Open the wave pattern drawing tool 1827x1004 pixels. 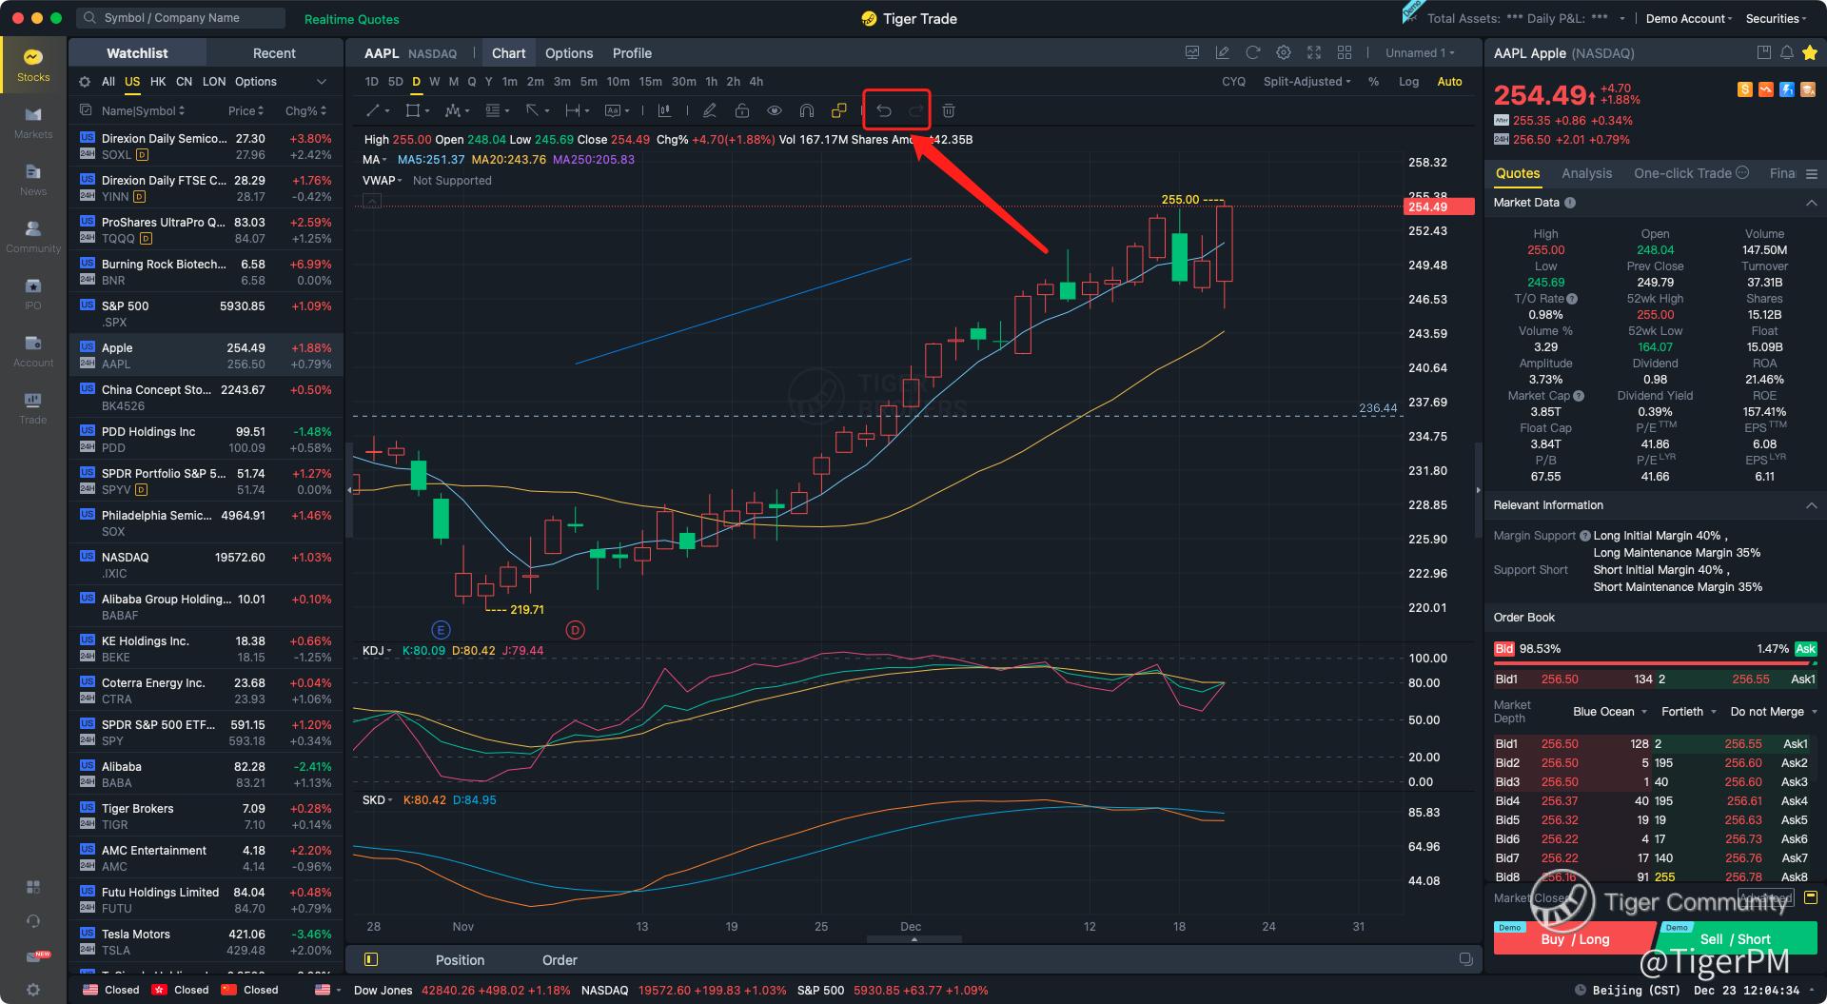pyautogui.click(x=453, y=110)
